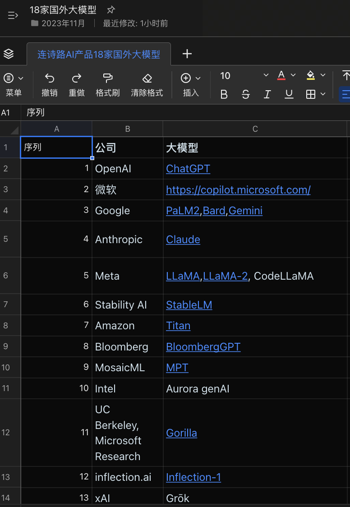The image size is (350, 507).
Task: Expand the borders dropdown arrow
Action: pos(323,94)
